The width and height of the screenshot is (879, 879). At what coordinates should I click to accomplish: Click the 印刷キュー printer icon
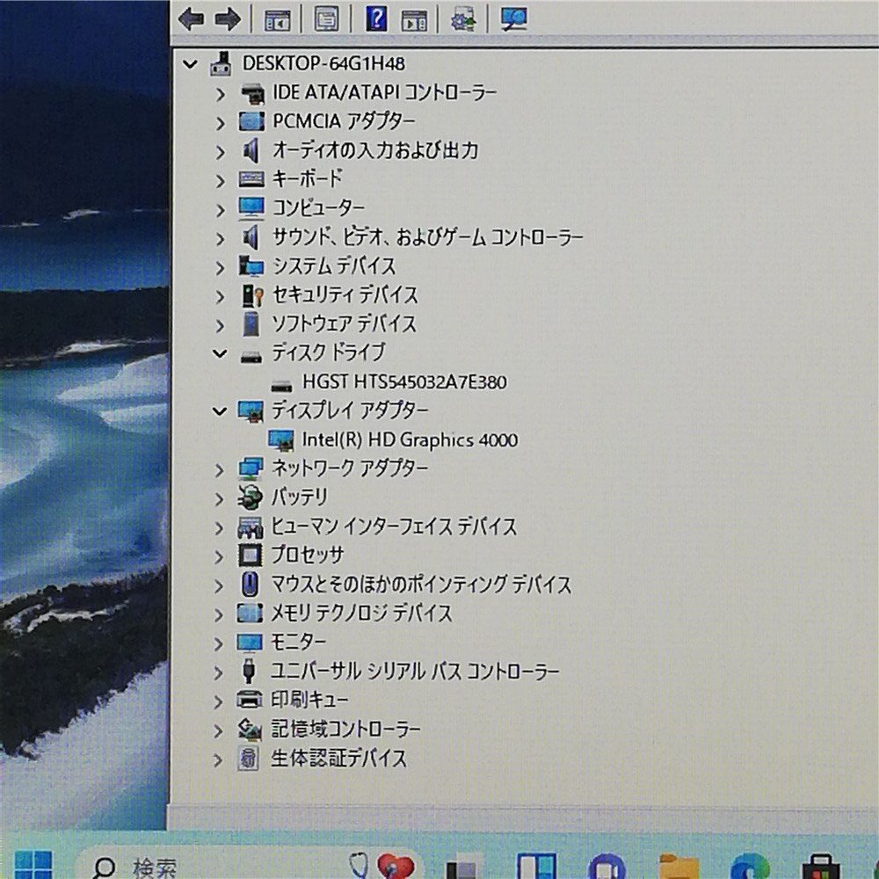coord(250,700)
